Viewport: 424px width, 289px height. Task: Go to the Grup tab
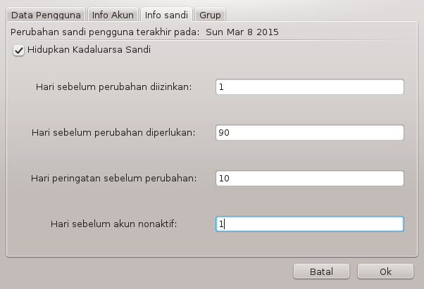click(x=210, y=15)
